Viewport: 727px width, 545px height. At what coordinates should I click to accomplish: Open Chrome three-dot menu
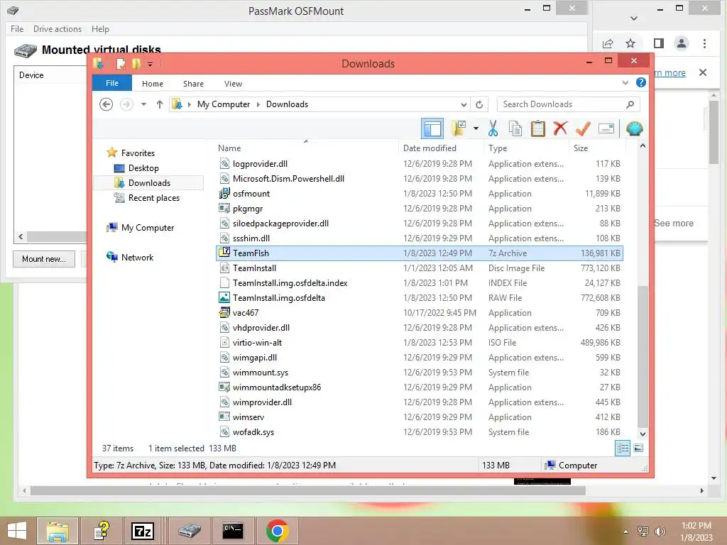click(704, 43)
